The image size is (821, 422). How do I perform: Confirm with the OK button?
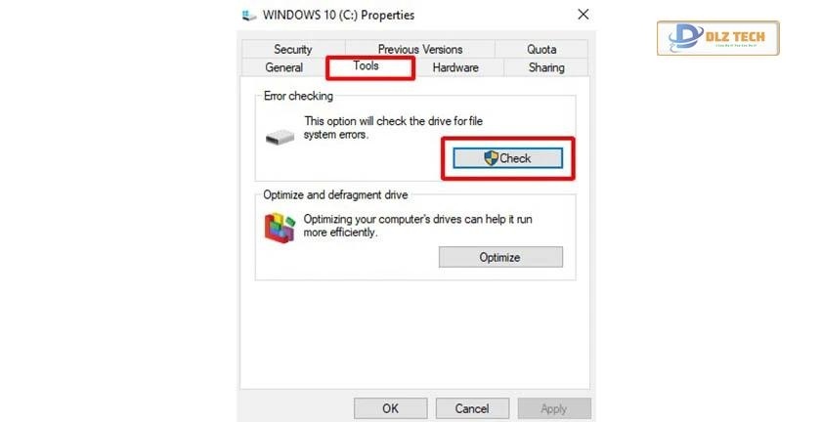(x=390, y=408)
